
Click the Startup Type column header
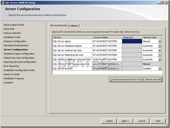pyautogui.click(x=152, y=37)
